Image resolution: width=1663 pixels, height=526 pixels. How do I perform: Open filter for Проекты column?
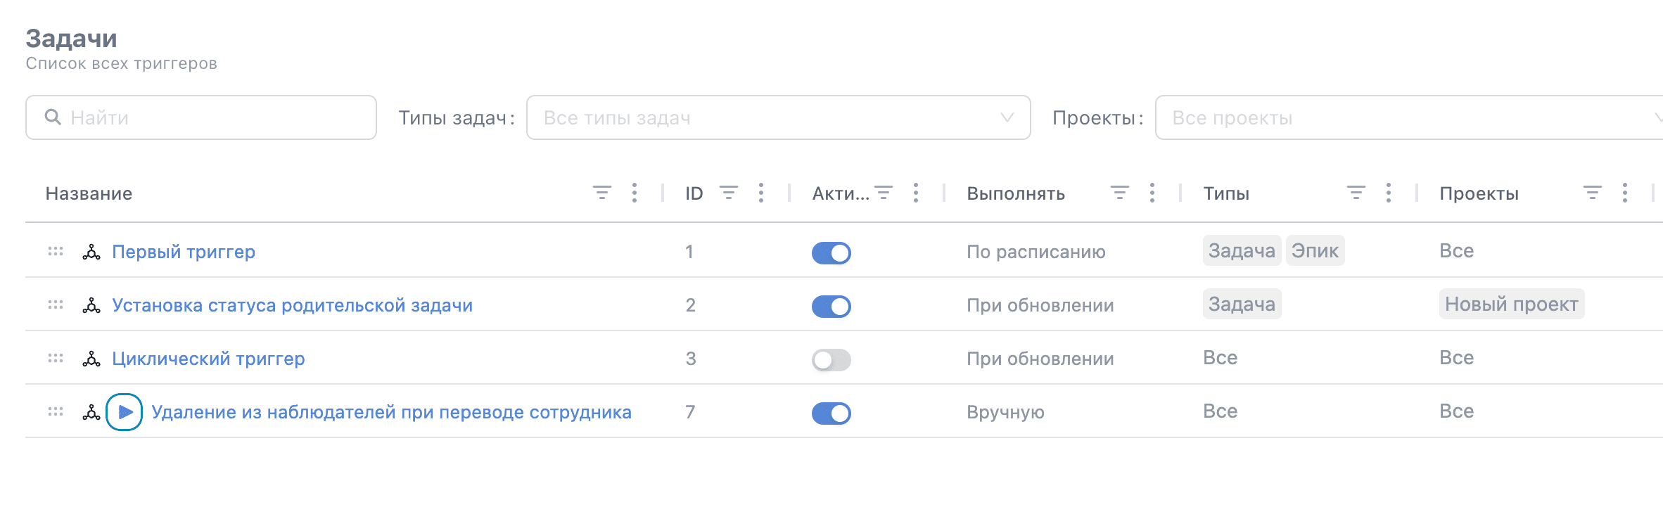tap(1593, 193)
